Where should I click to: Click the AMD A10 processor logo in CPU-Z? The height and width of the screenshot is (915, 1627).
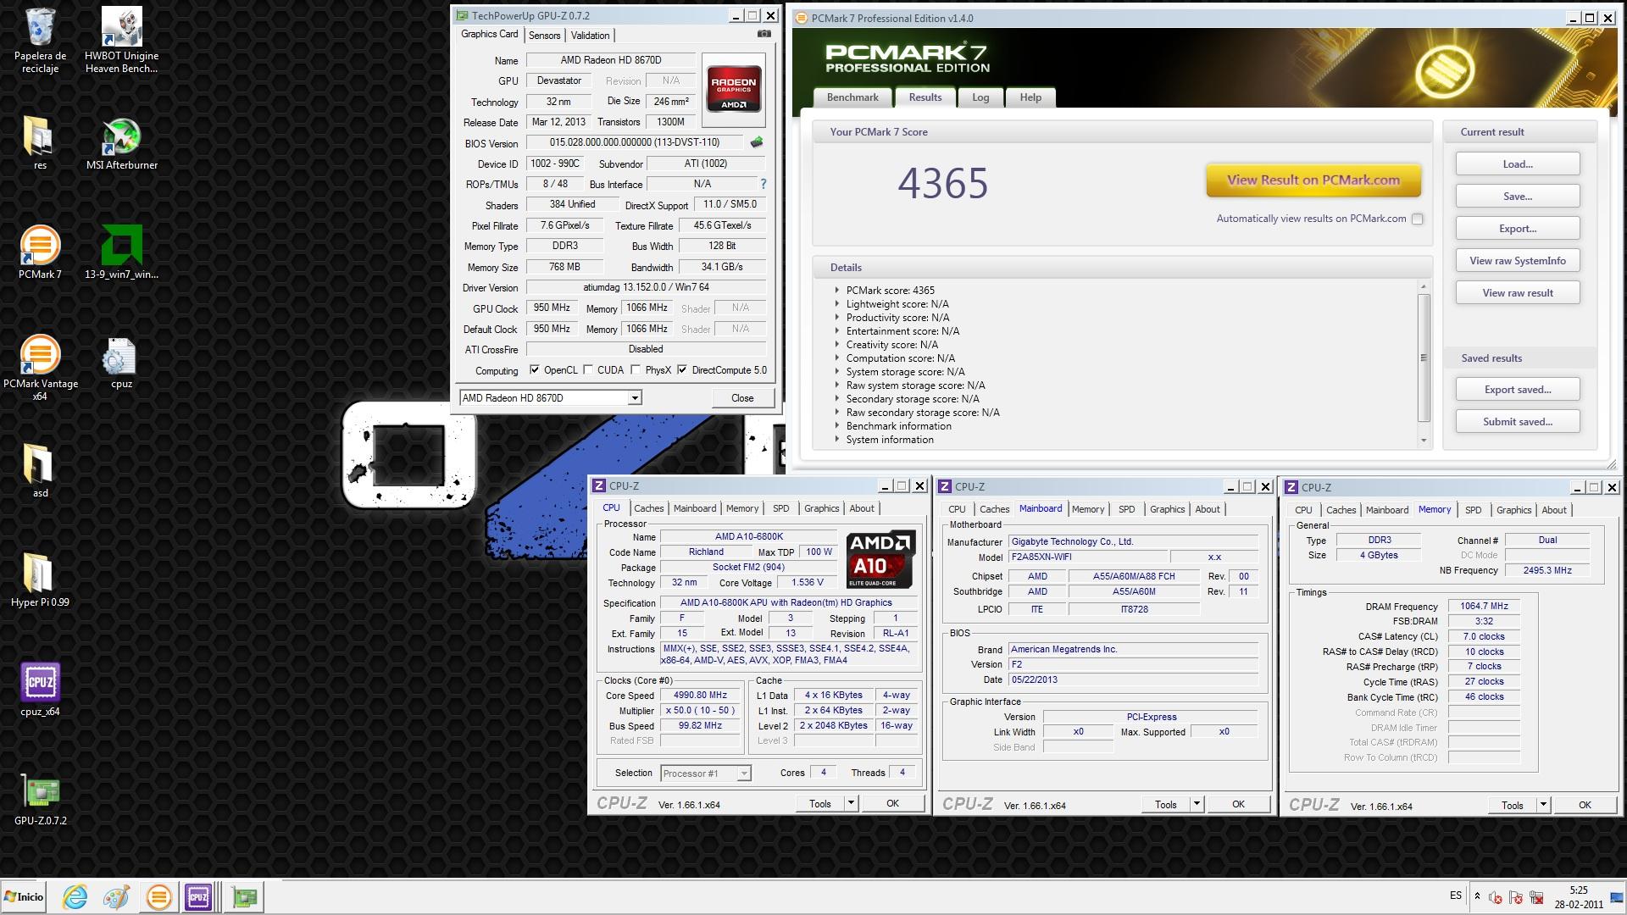(x=880, y=559)
